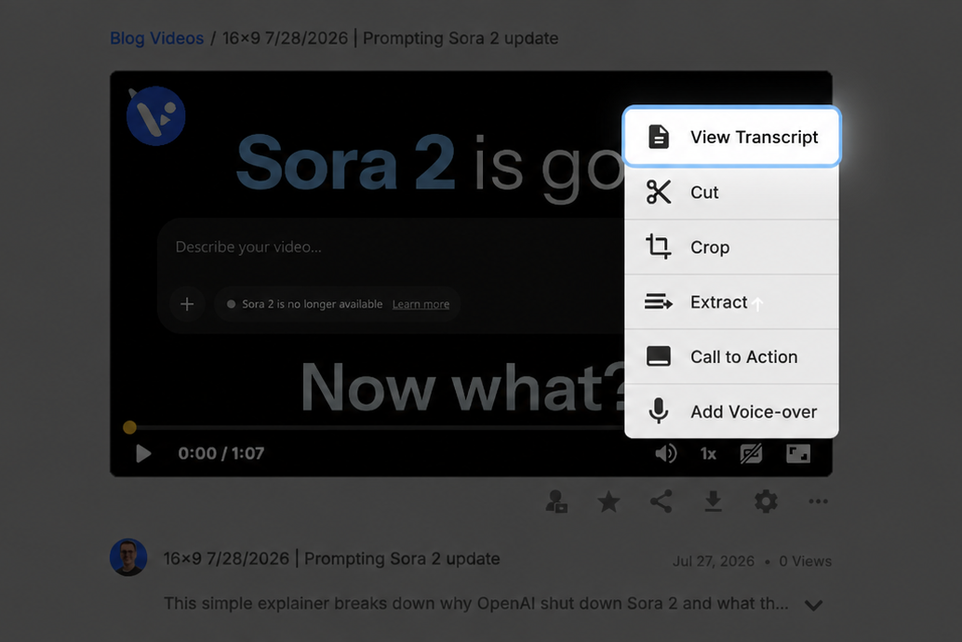The width and height of the screenshot is (962, 642).
Task: Click the plus button in the video prompt
Action: tap(187, 304)
